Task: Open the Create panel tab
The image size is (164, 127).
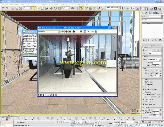Action: (143, 13)
